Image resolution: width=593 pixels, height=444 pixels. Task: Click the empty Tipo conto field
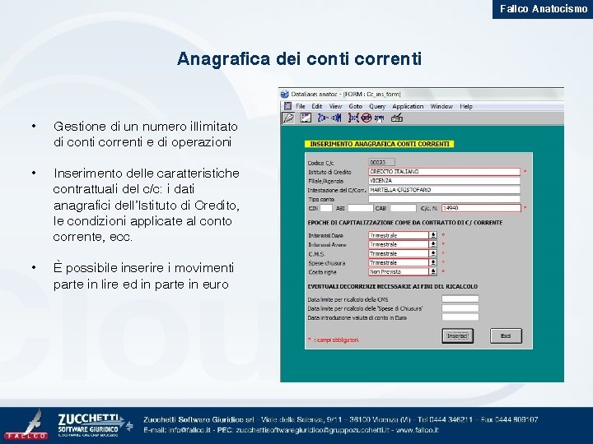pos(445,199)
